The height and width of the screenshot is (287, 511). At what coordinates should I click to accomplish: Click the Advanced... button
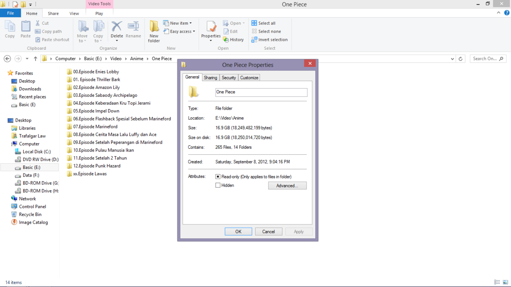[x=287, y=186]
